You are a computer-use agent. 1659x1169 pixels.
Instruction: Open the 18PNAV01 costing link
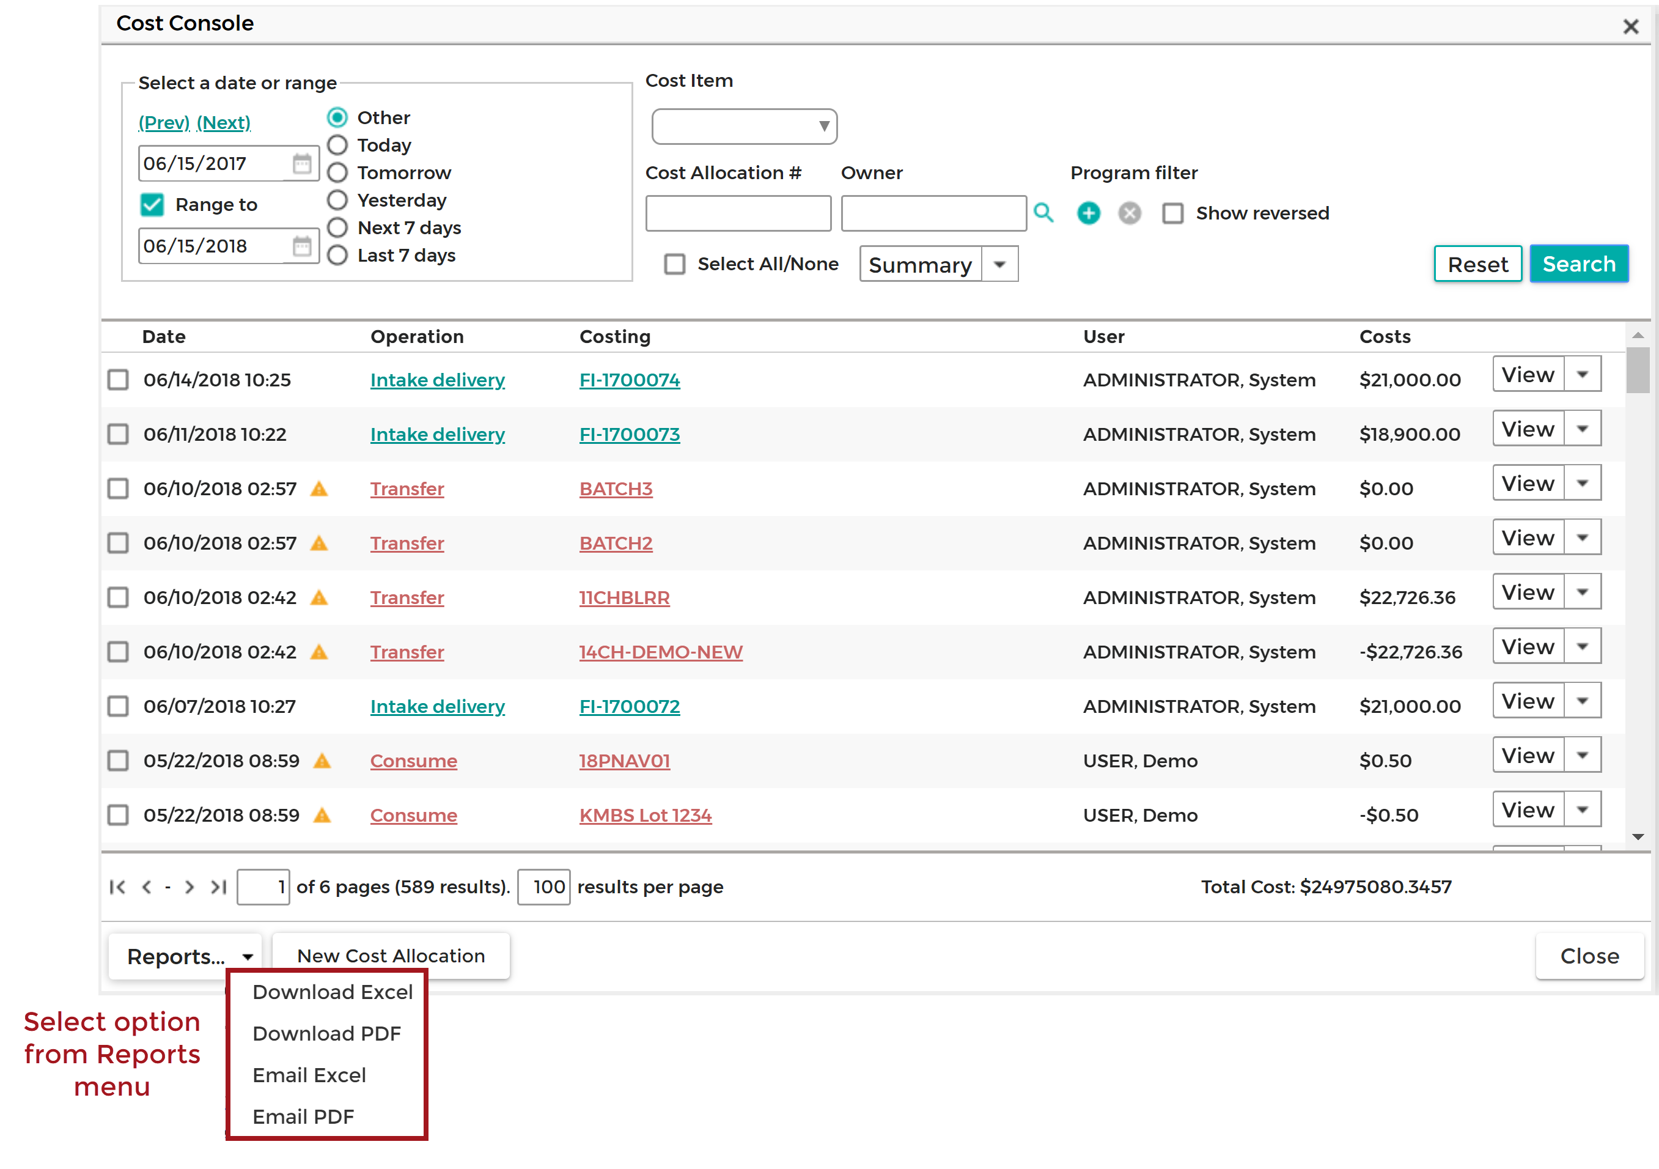click(624, 760)
